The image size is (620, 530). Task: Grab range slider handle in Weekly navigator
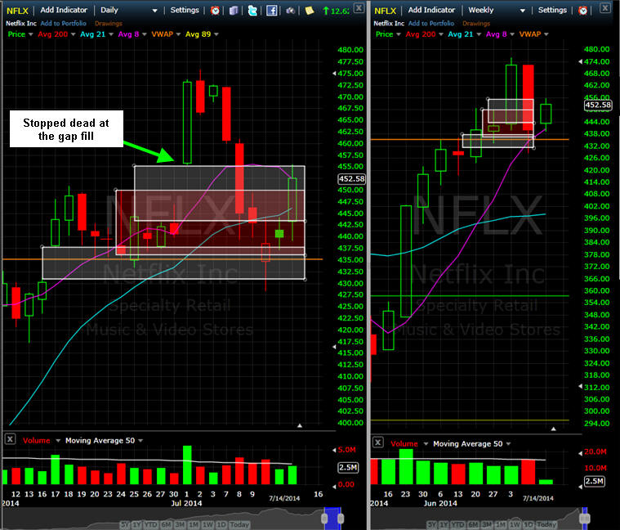(584, 519)
